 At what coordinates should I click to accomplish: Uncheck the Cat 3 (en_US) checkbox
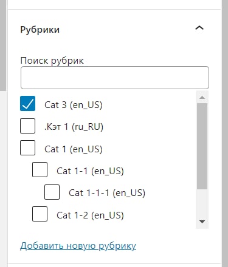click(x=27, y=104)
